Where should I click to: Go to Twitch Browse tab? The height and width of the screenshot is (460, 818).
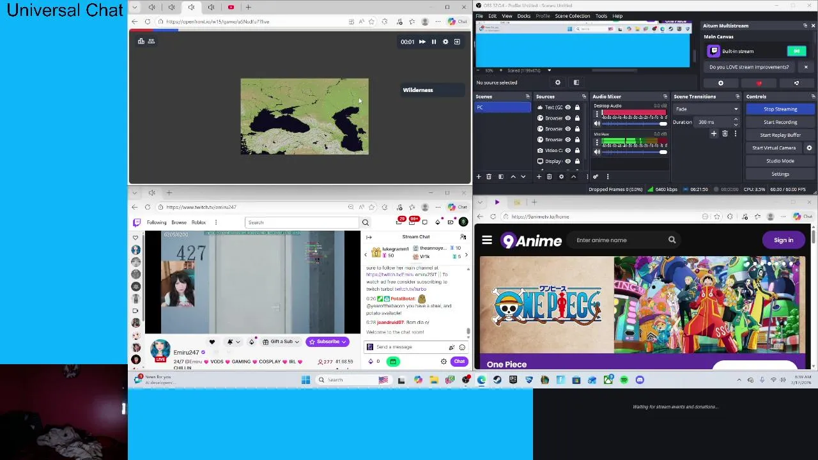[x=179, y=222]
